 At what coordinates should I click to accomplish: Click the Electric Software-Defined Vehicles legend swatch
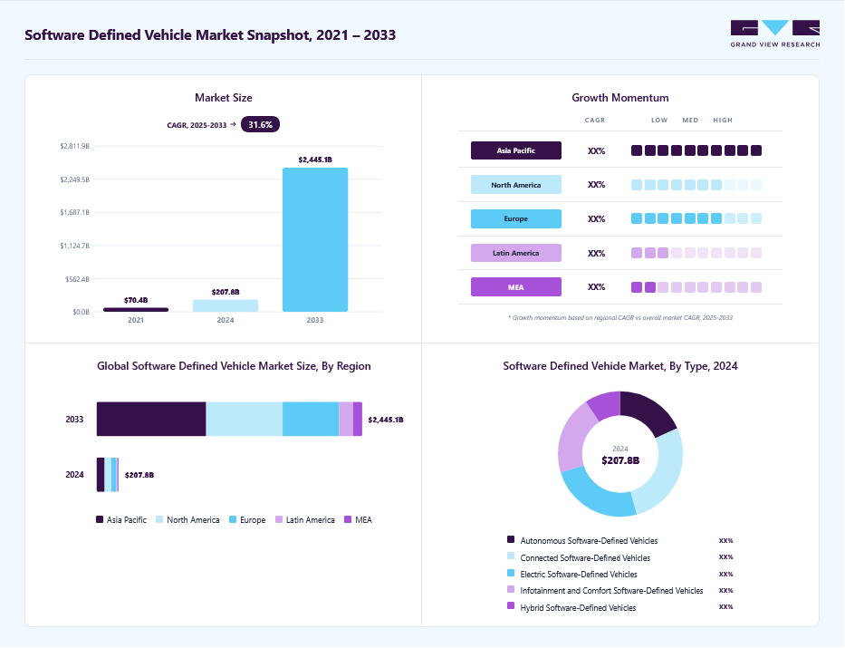(511, 573)
